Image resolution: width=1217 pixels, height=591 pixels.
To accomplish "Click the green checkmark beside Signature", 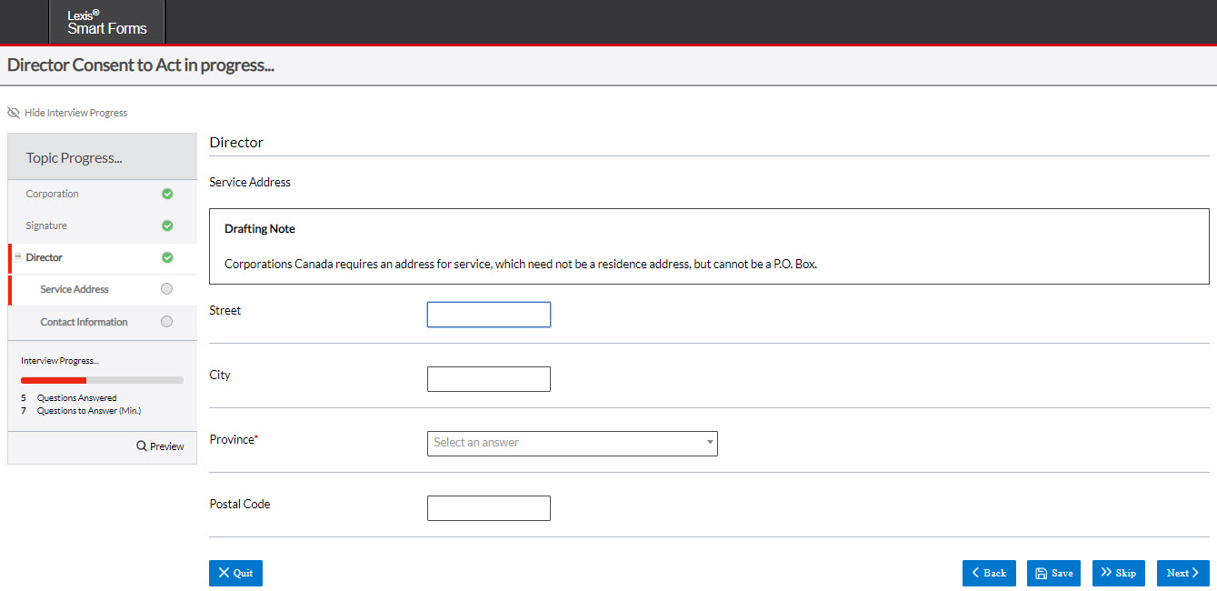I will coord(167,225).
